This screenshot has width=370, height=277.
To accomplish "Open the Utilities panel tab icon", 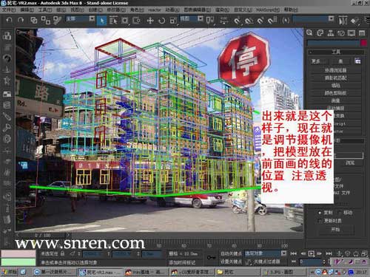I will 362,33.
